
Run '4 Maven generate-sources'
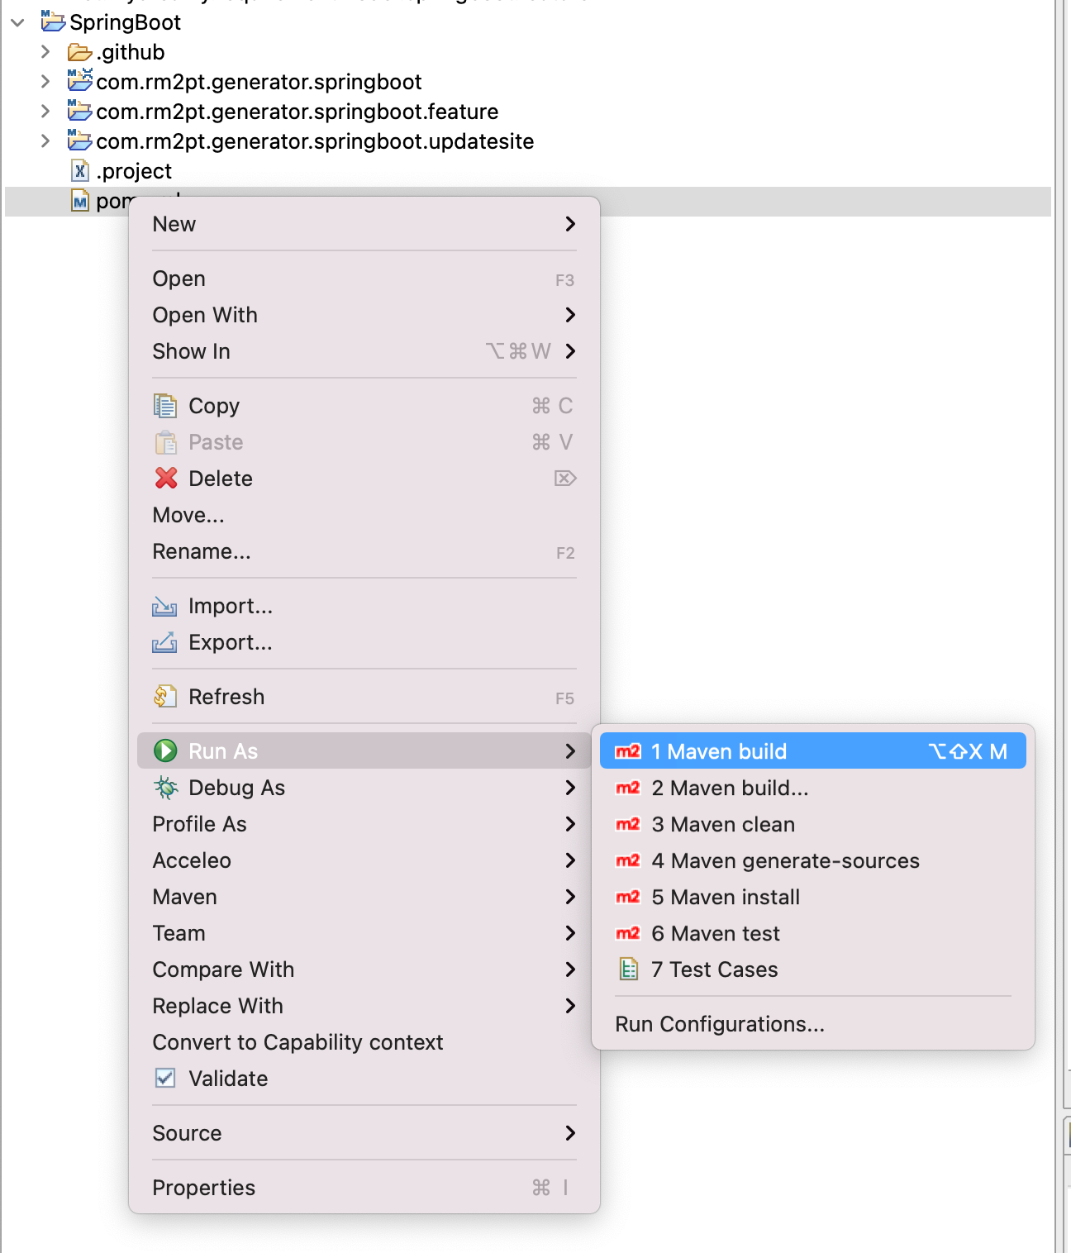(813, 860)
